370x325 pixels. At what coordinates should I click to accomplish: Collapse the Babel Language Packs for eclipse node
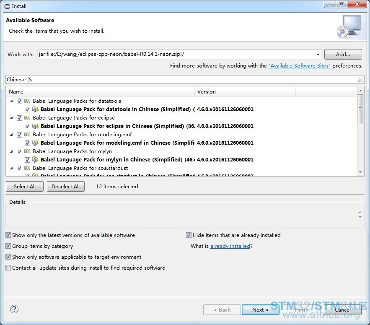click(11, 118)
